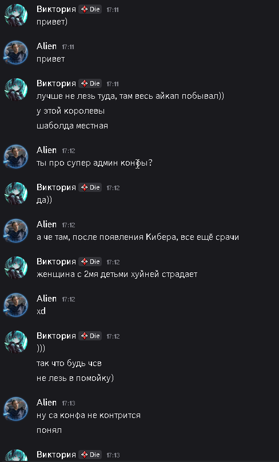Click the Die tag above "женщина с 2мя детьми"
This screenshot has height=462, width=279.
(90, 262)
